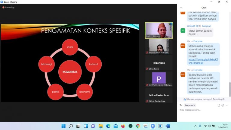Click the MN avatar beside the Bapak/Ibu/Adik-adik message
The image size is (231, 130).
[183, 75]
